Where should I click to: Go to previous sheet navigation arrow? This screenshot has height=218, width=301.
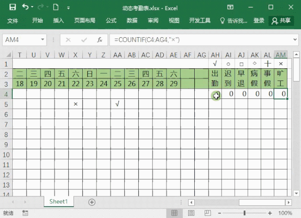coord(13,202)
